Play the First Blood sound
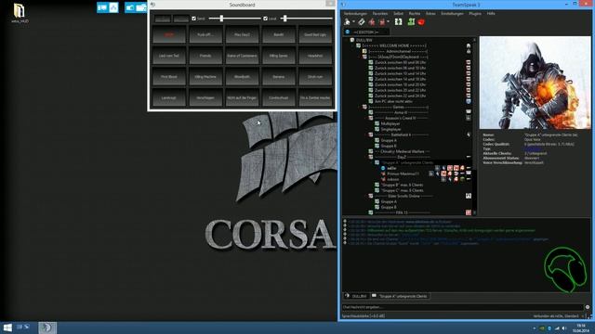Image resolution: width=595 pixels, height=334 pixels. pos(169,77)
